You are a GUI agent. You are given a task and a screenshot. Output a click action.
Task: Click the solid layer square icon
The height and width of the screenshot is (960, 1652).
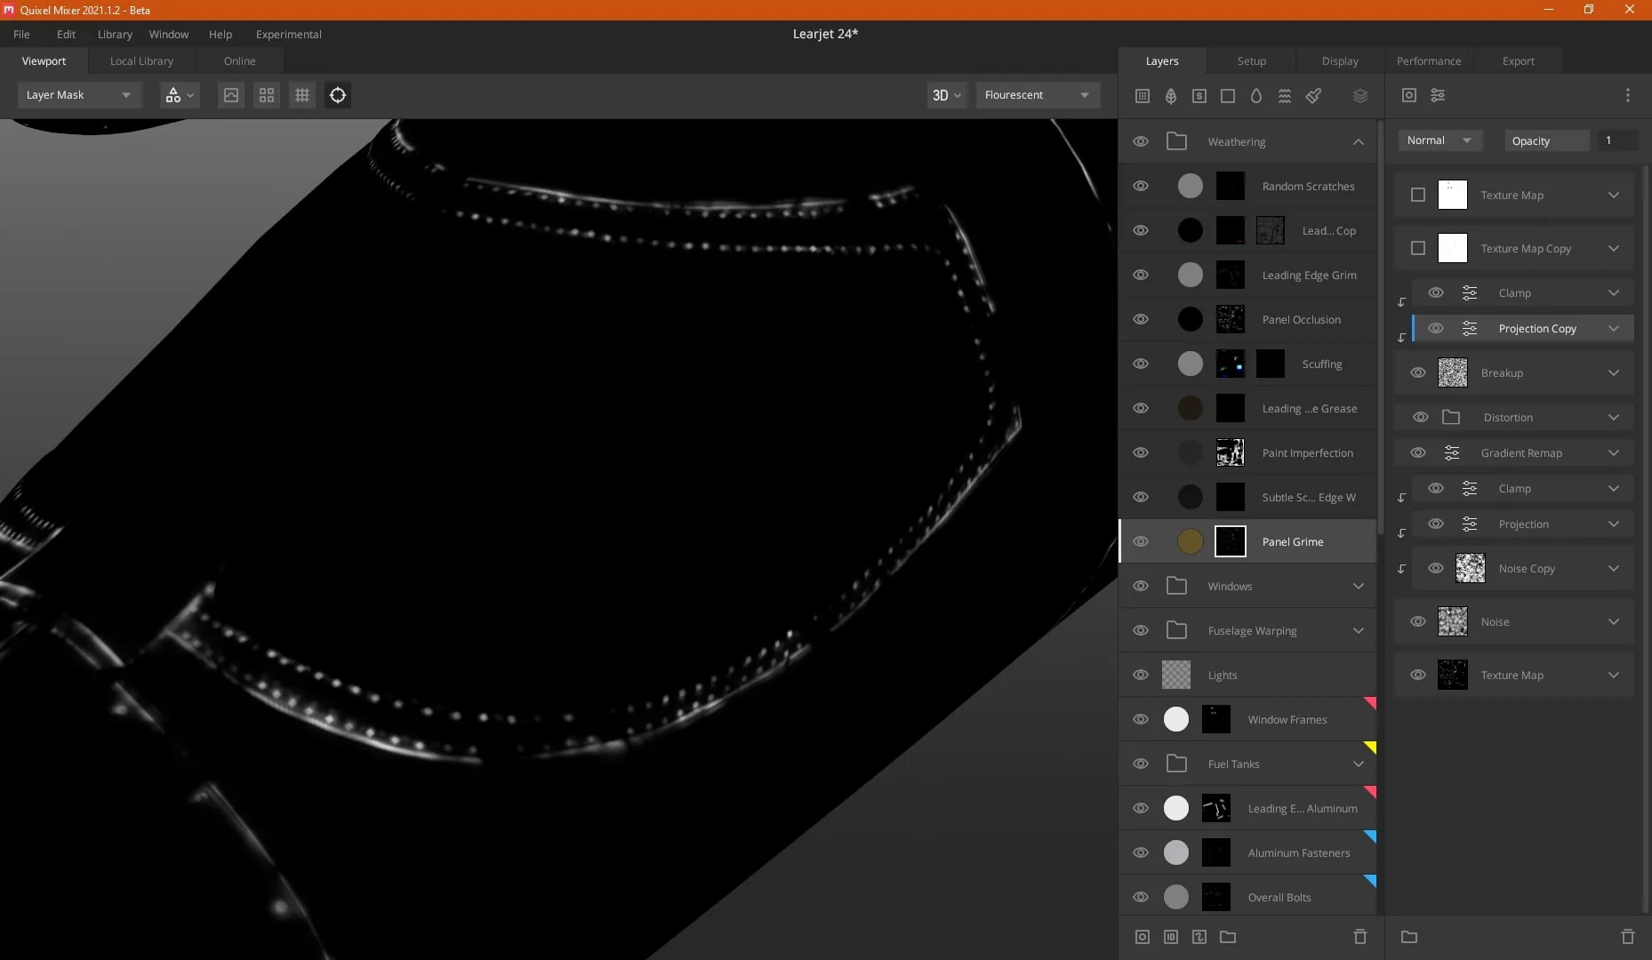click(1228, 95)
